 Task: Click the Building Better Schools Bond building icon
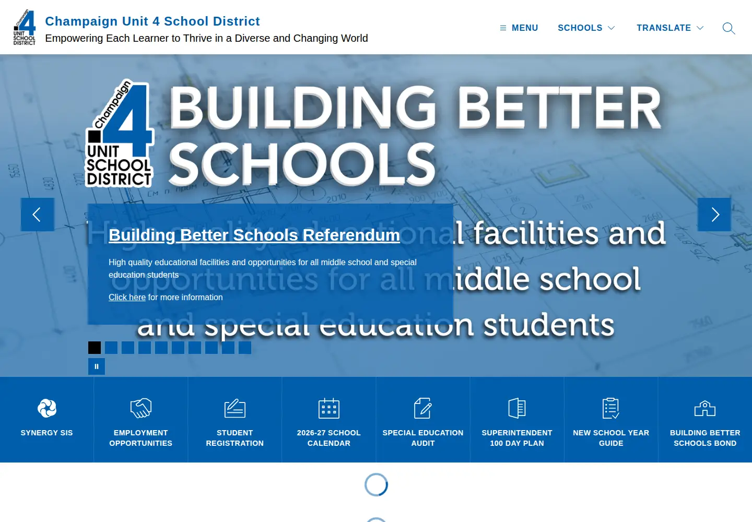click(705, 408)
